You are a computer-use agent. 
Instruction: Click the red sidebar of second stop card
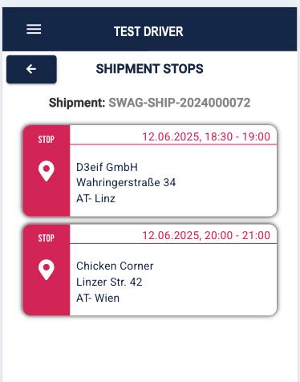47,270
